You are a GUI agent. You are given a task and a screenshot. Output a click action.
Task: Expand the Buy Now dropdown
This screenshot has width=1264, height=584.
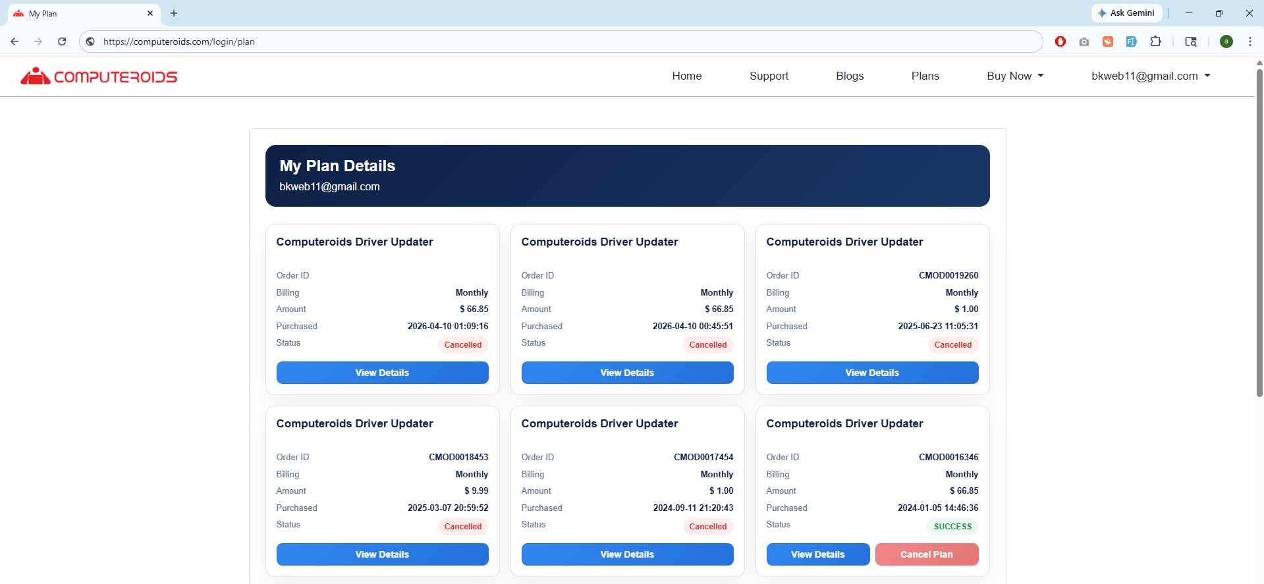[1015, 76]
